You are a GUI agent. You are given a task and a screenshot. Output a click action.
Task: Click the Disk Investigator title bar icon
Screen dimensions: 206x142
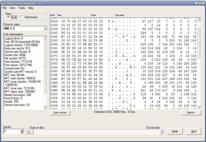(x=3, y=3)
